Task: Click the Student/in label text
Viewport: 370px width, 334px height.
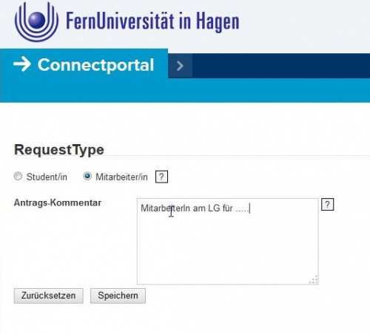Action: (47, 177)
